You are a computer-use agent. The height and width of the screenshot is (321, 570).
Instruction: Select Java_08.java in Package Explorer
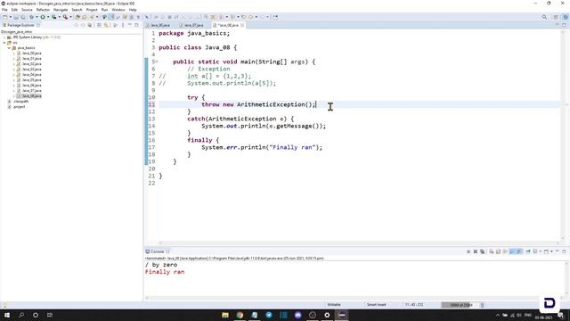click(x=32, y=96)
